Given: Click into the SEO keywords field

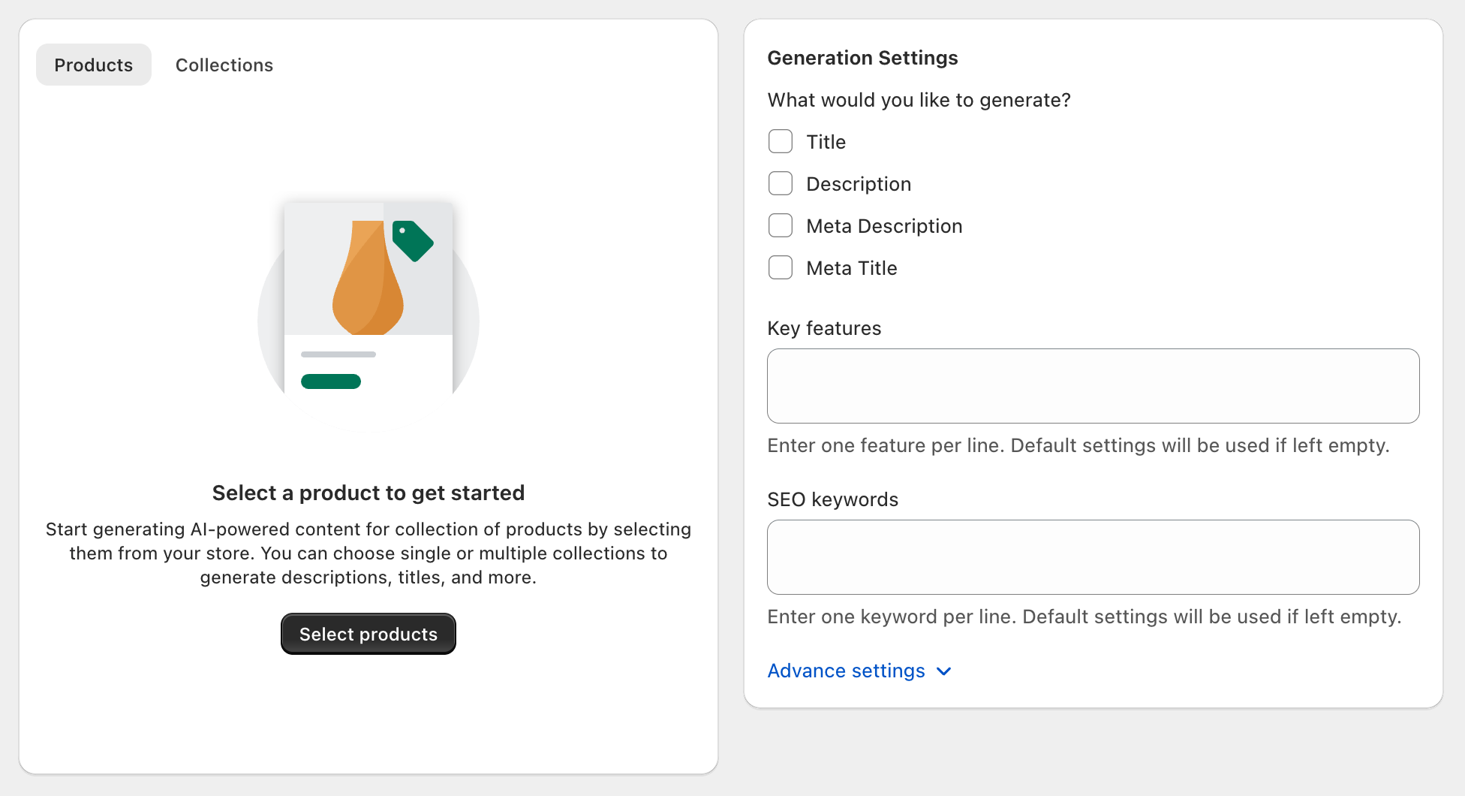Looking at the screenshot, I should [x=1093, y=557].
